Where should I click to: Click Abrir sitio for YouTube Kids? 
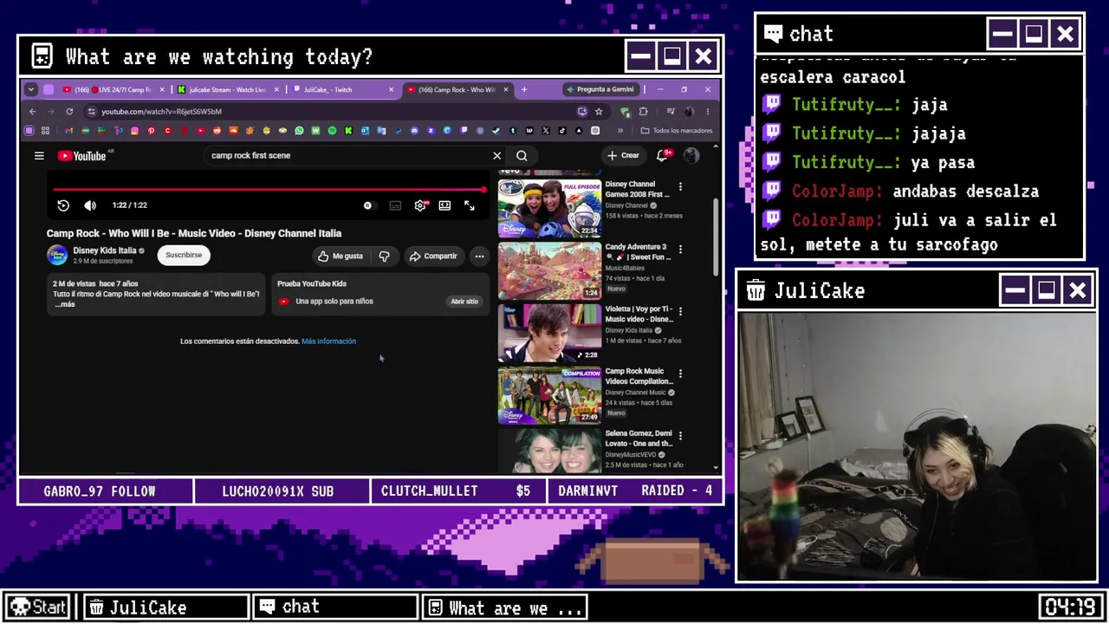[x=464, y=302]
